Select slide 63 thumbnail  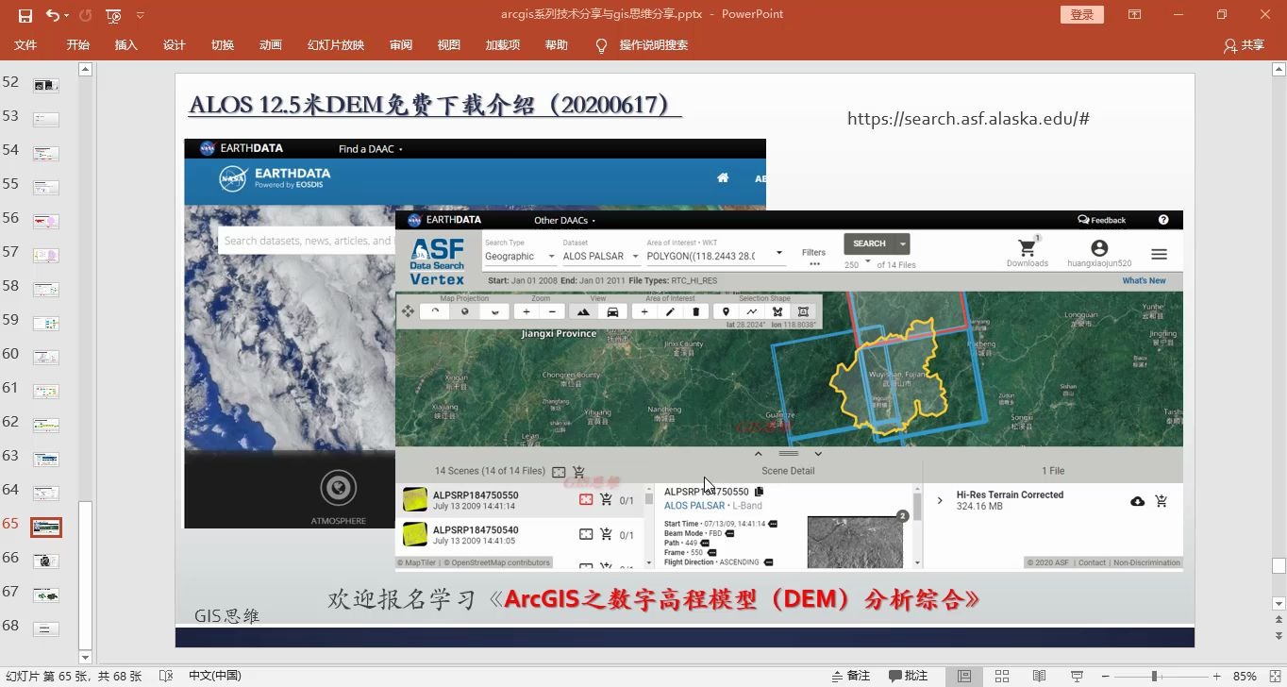point(46,459)
